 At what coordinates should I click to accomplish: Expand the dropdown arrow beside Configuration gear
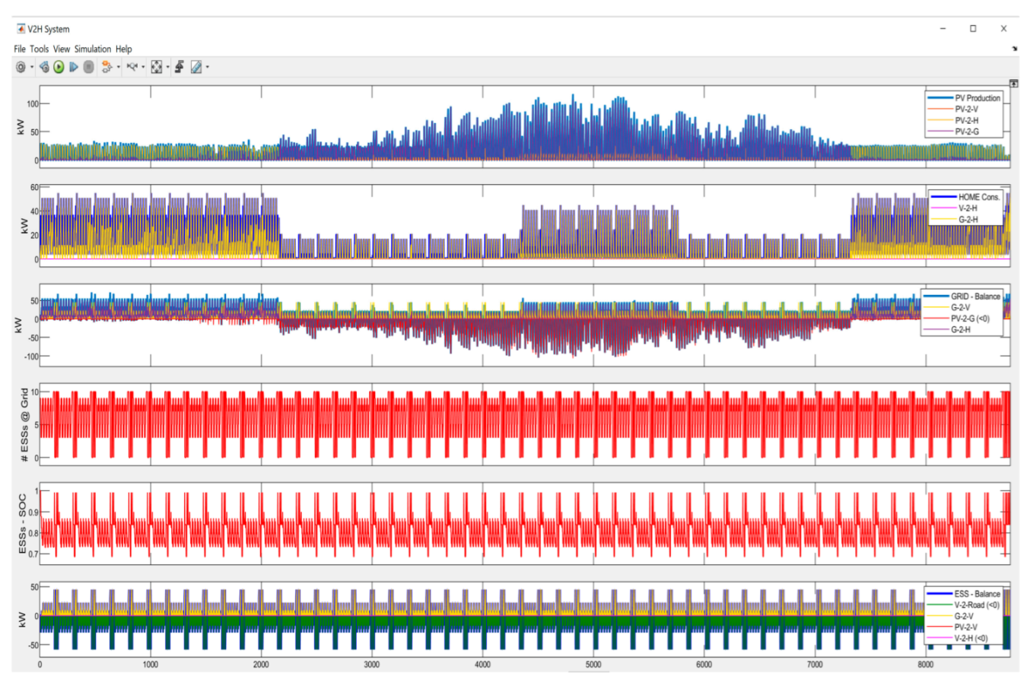click(31, 68)
